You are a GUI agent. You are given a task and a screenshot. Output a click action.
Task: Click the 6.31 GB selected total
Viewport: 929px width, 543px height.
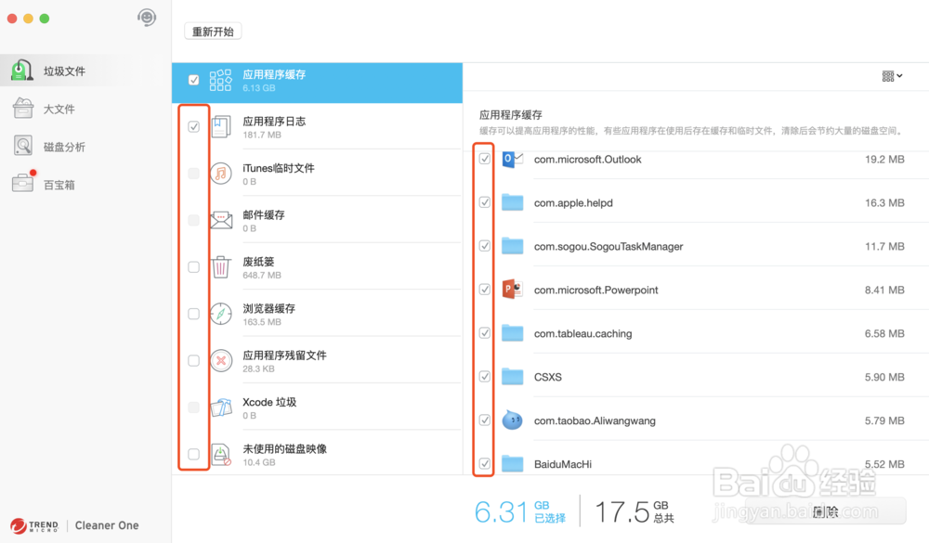[x=520, y=511]
